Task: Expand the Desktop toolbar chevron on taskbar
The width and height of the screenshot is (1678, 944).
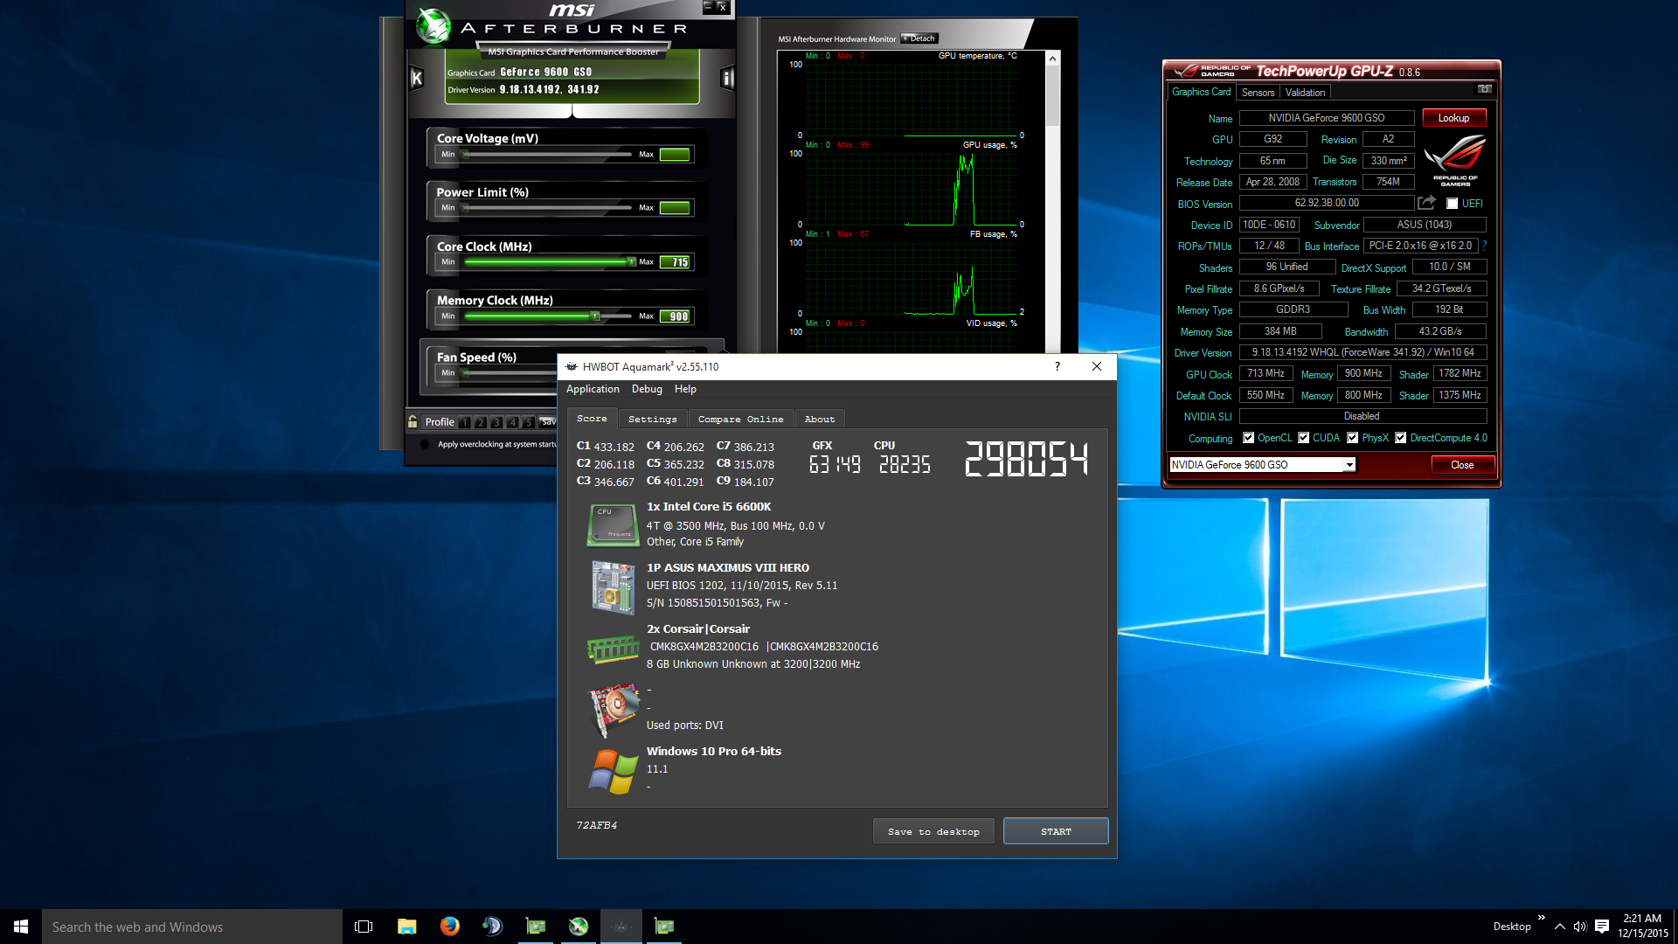Action: point(1541,918)
